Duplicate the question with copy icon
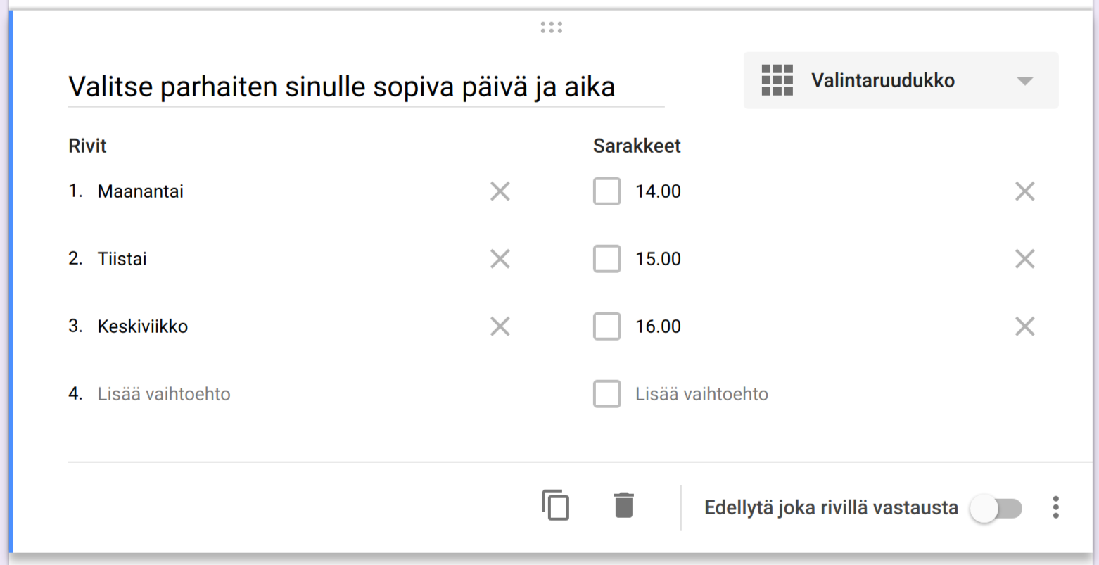 click(555, 505)
